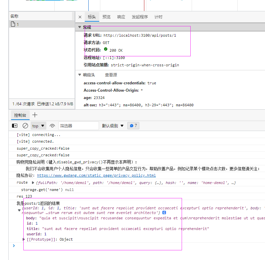Click the first super_copy_cracked:false log line
Screen dimensions: 265x260
(43, 148)
